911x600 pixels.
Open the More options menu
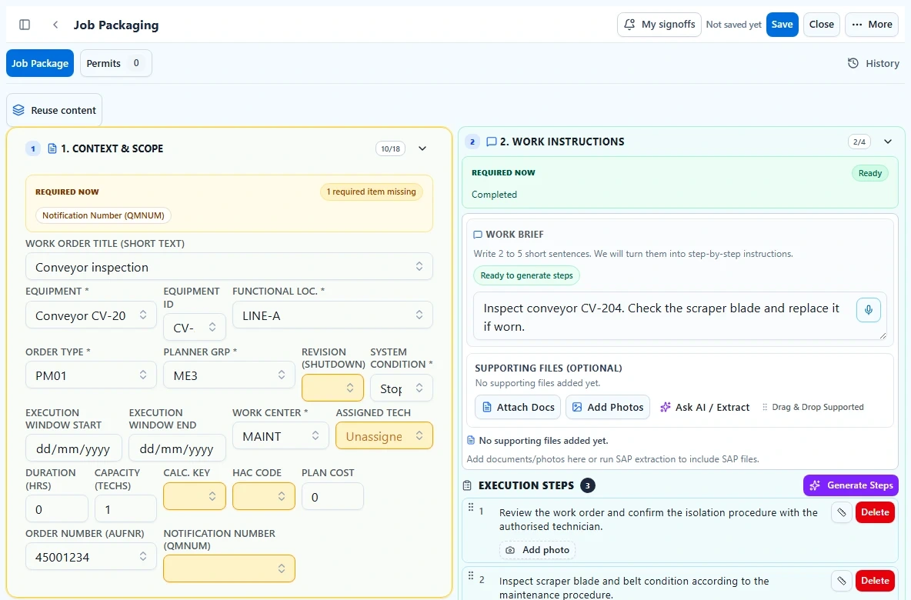click(x=872, y=25)
